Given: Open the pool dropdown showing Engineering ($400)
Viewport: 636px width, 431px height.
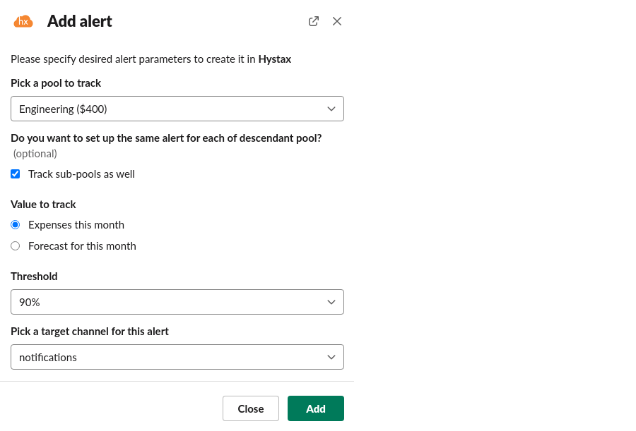Looking at the screenshot, I should tap(170, 109).
